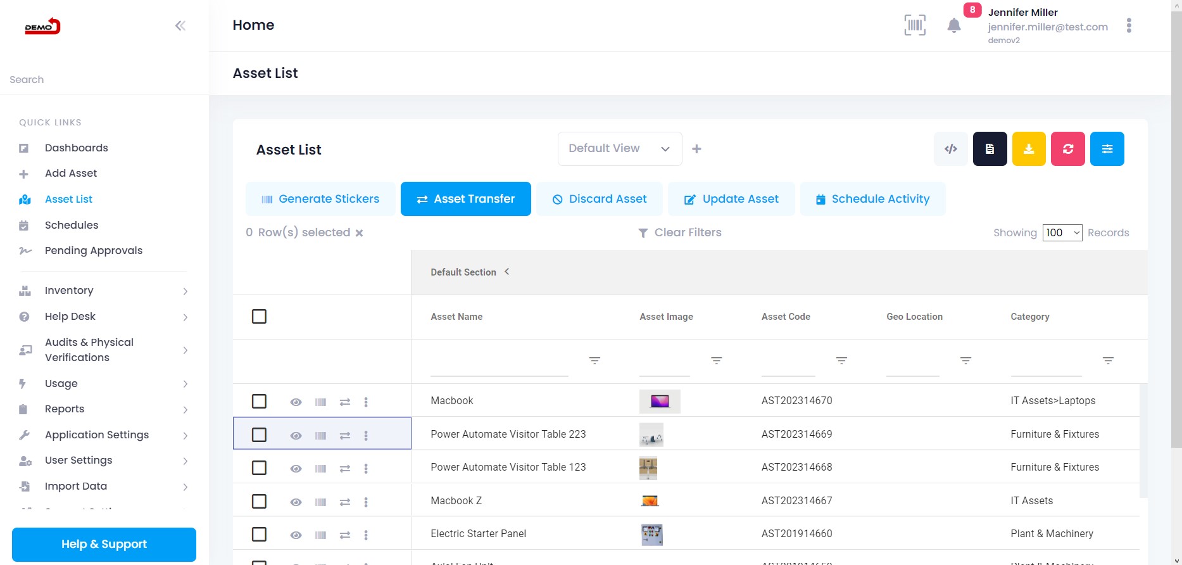The width and height of the screenshot is (1182, 565).
Task: Collapse the Default Section chevron
Action: click(506, 272)
